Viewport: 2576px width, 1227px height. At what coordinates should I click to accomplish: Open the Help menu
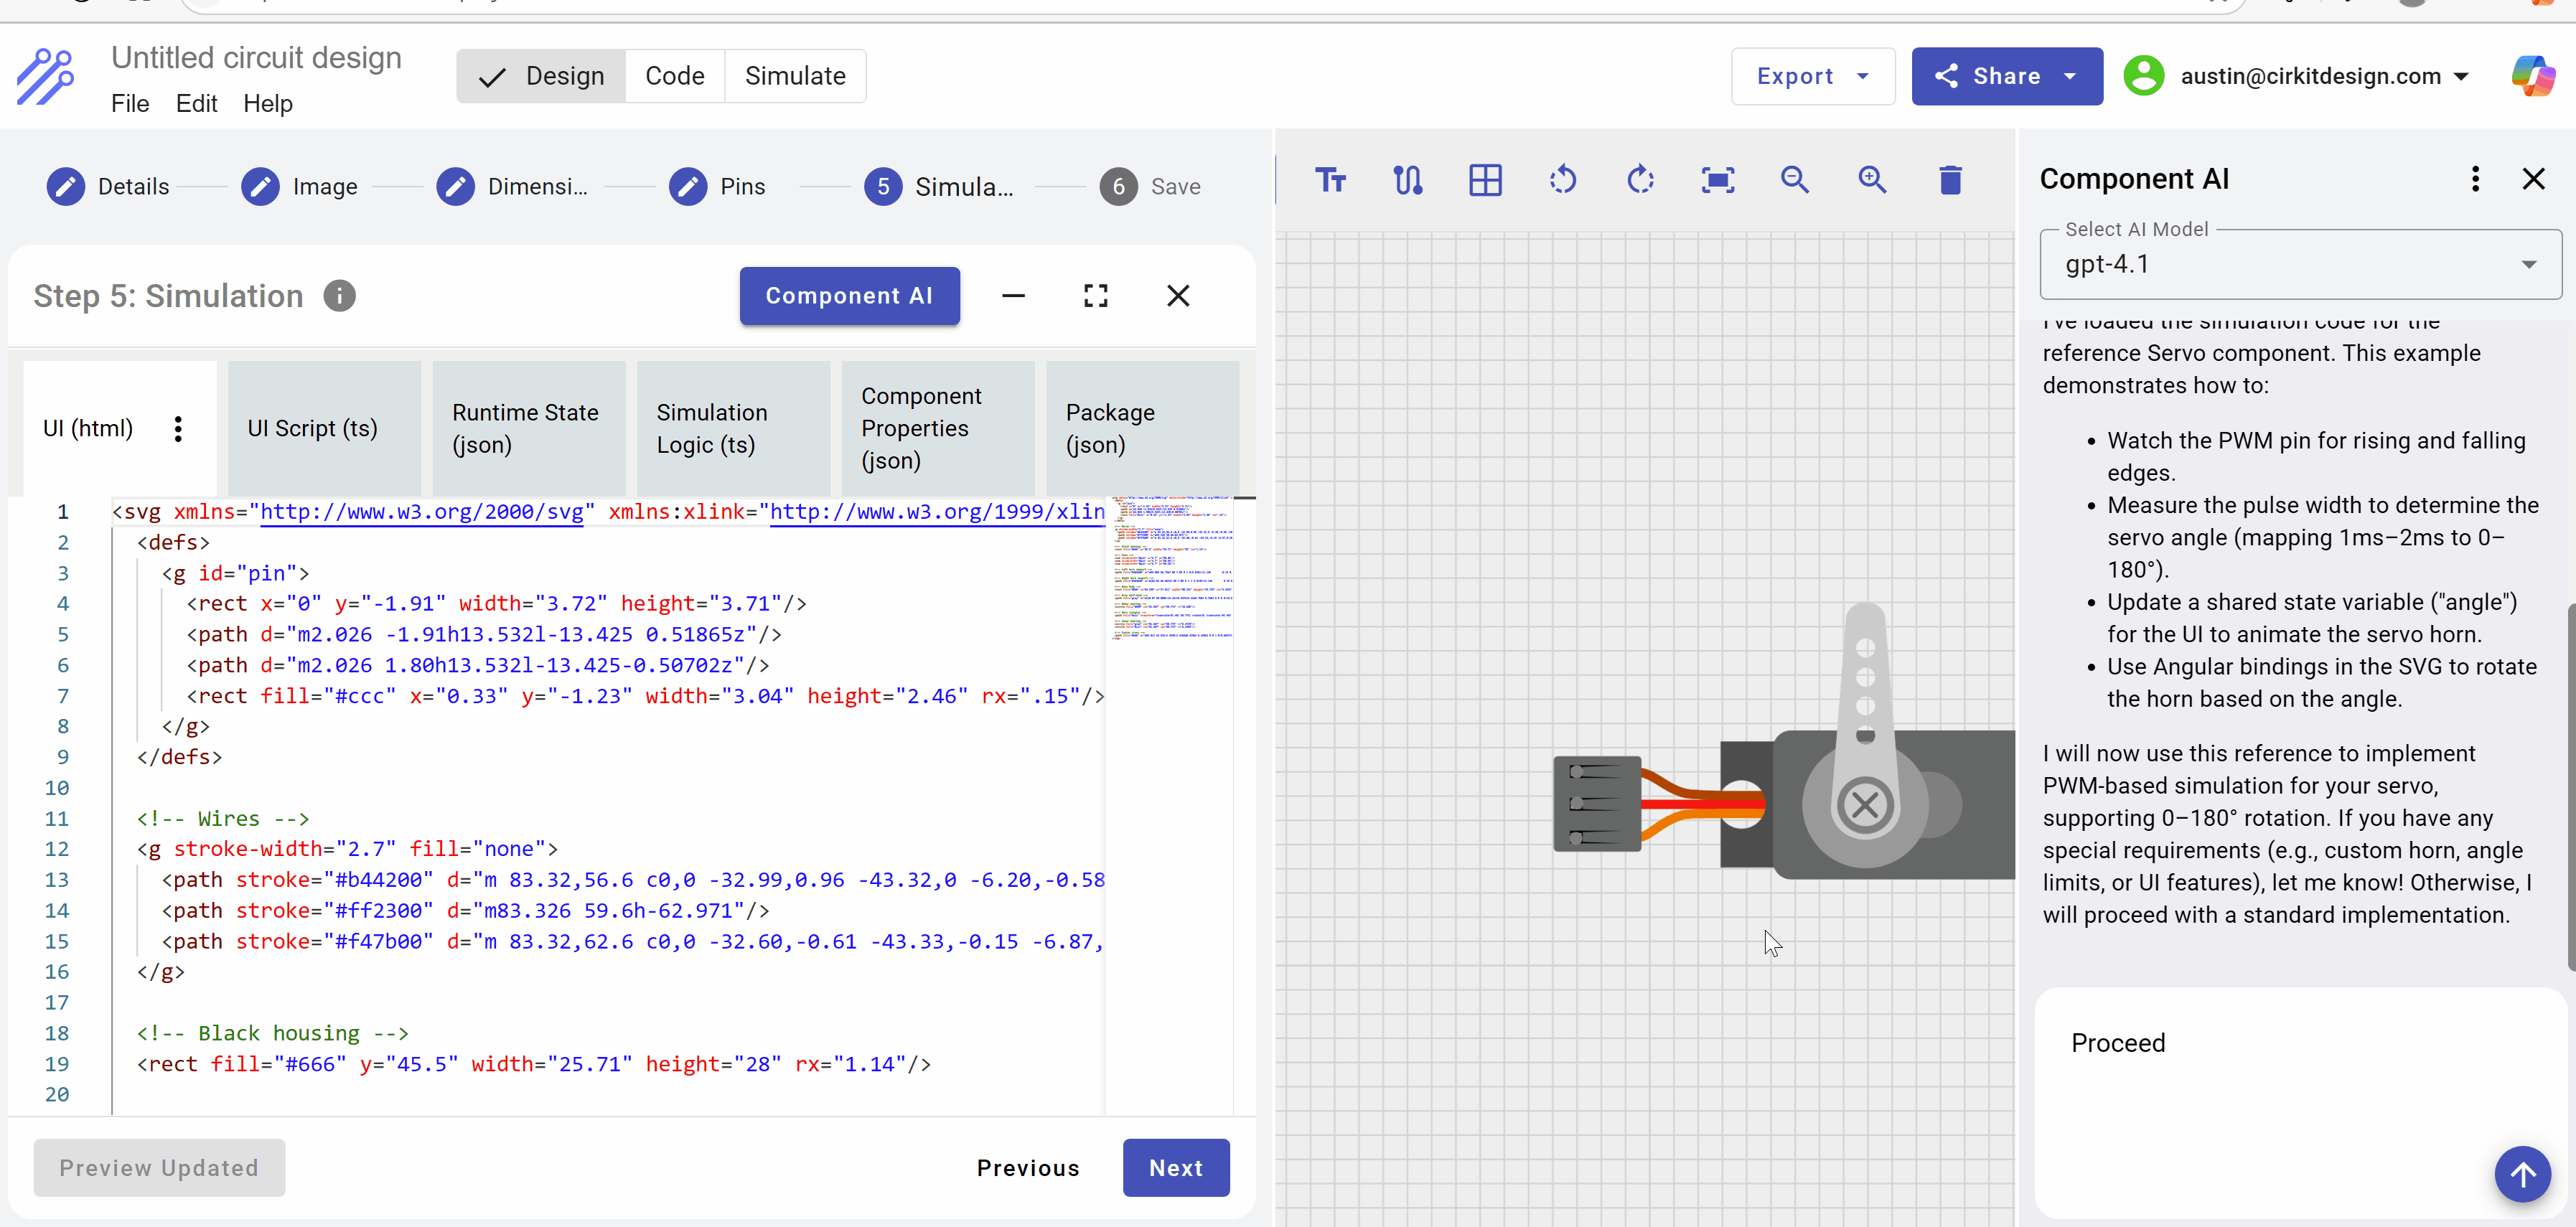point(268,104)
